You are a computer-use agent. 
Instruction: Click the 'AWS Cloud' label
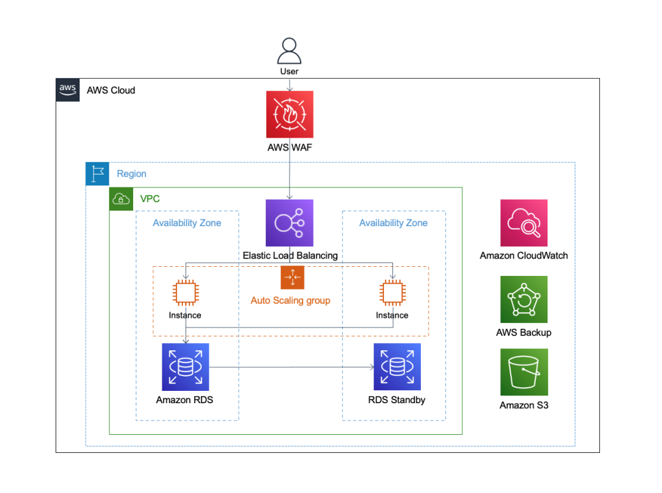click(111, 90)
